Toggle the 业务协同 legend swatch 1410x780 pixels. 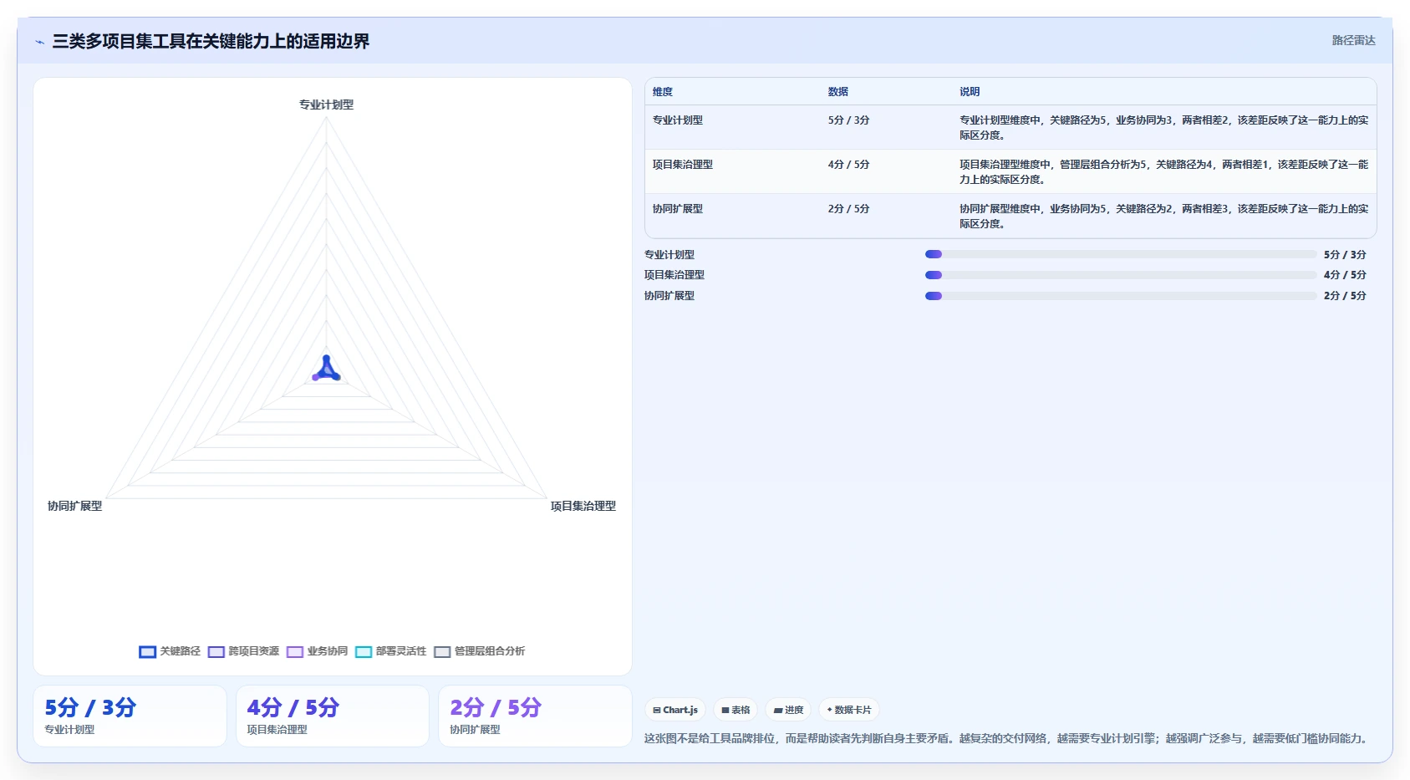295,652
